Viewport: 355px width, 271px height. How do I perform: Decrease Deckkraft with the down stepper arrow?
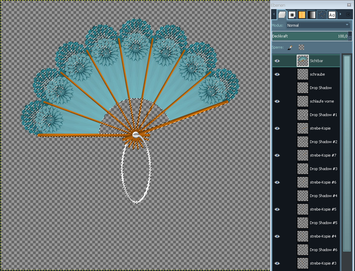[350, 38]
